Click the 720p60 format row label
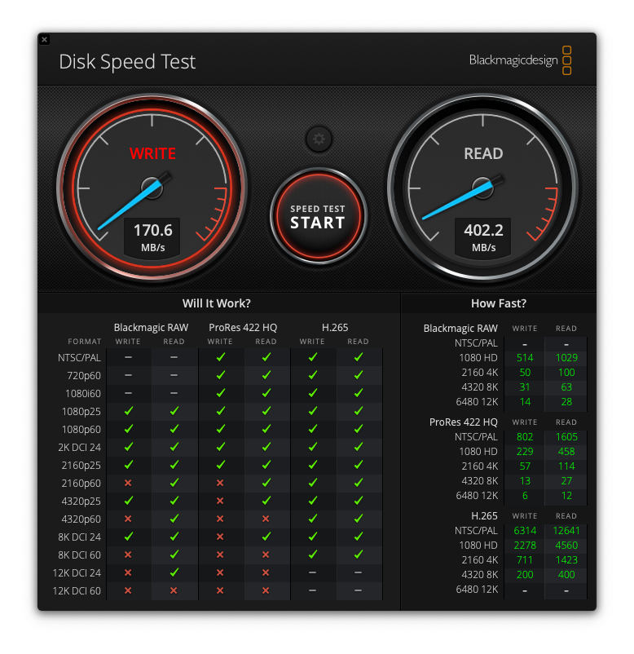Viewport: 634px width, 654px height. (x=84, y=376)
